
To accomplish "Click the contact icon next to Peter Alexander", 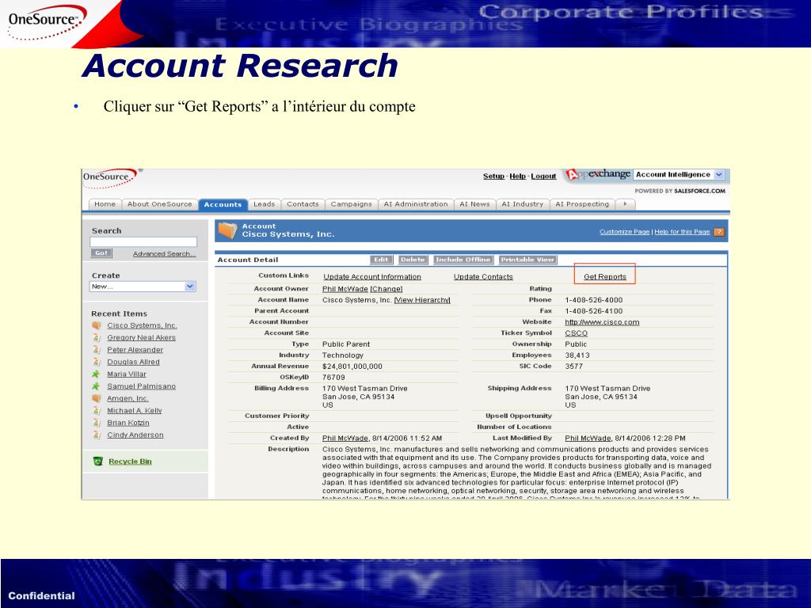I will (x=96, y=350).
